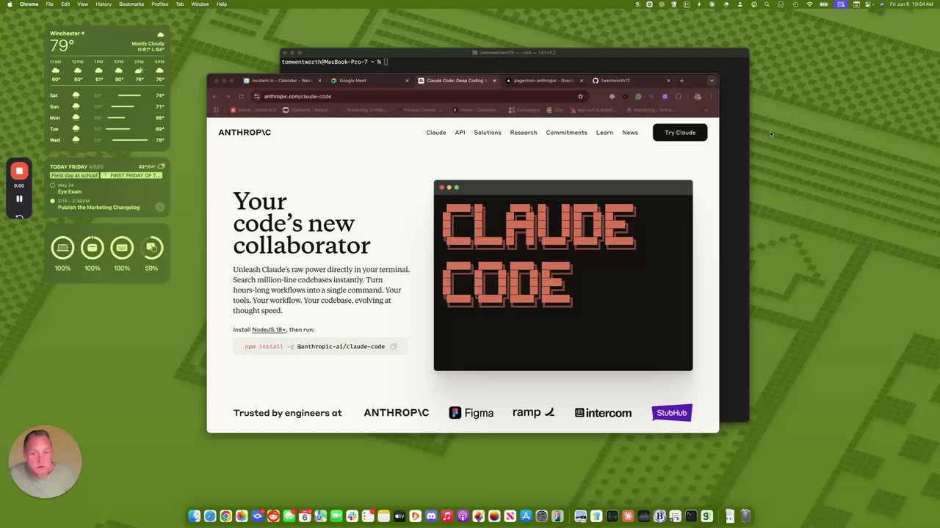940x528 pixels.
Task: Open Apple TV in the dock
Action: tap(399, 516)
